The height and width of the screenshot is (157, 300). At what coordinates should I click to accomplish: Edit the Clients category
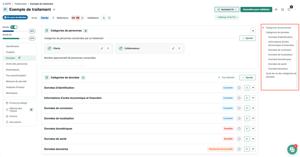pos(102,48)
